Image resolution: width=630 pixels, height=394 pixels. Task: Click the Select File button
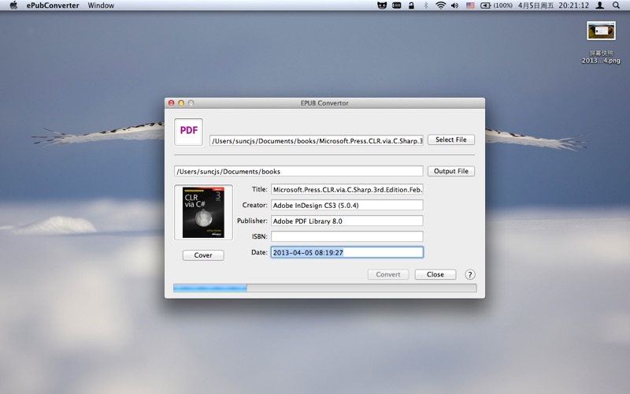[x=450, y=139]
